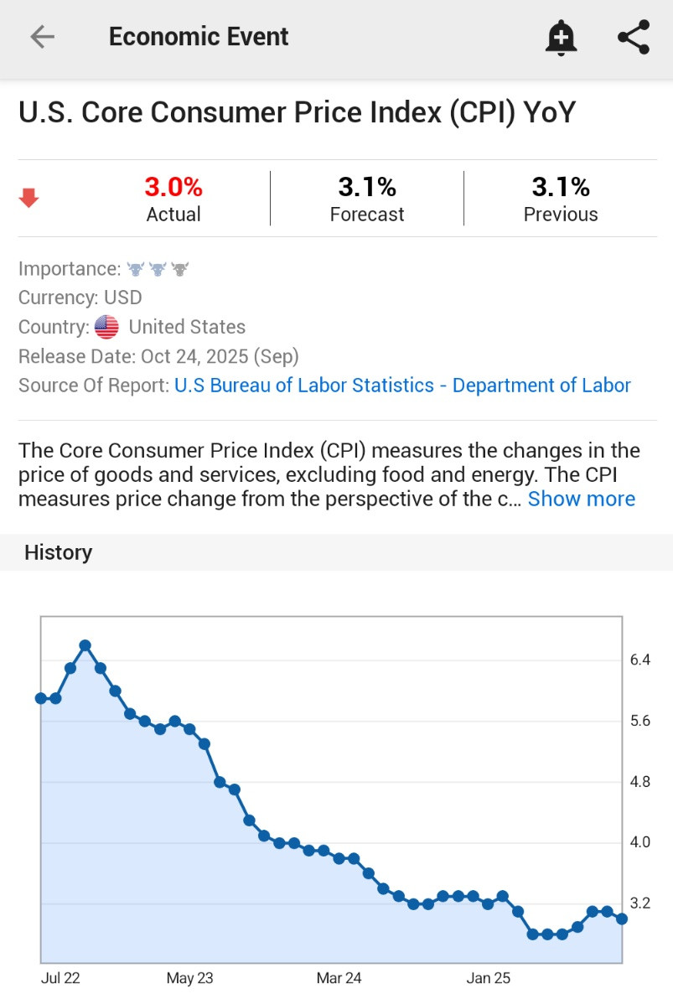673x999 pixels.
Task: Tap the History section header
Action: point(58,552)
